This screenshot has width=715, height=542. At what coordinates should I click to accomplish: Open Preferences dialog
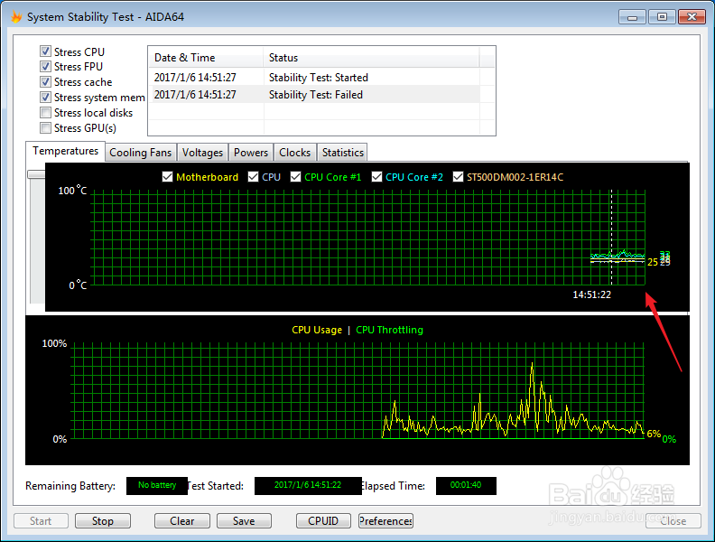(x=385, y=521)
